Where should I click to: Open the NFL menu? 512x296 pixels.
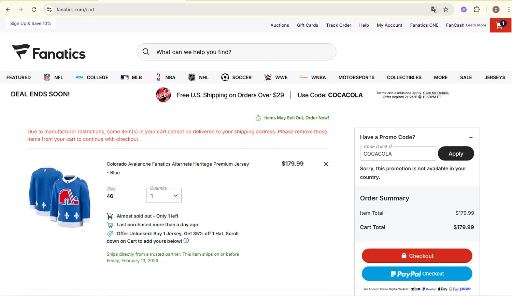[x=54, y=77]
